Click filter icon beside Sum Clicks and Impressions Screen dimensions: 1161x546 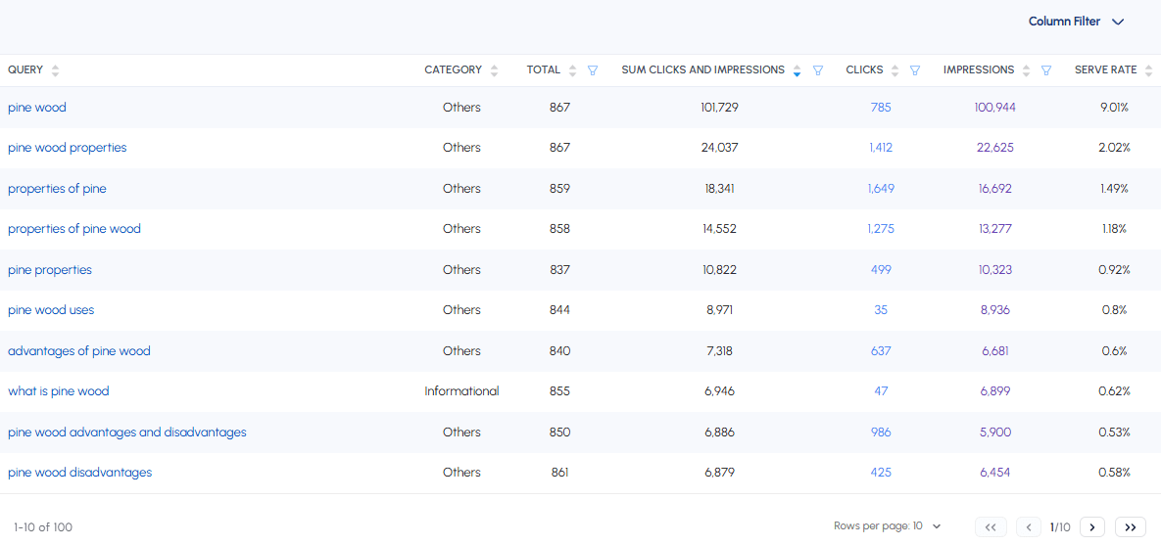click(818, 70)
